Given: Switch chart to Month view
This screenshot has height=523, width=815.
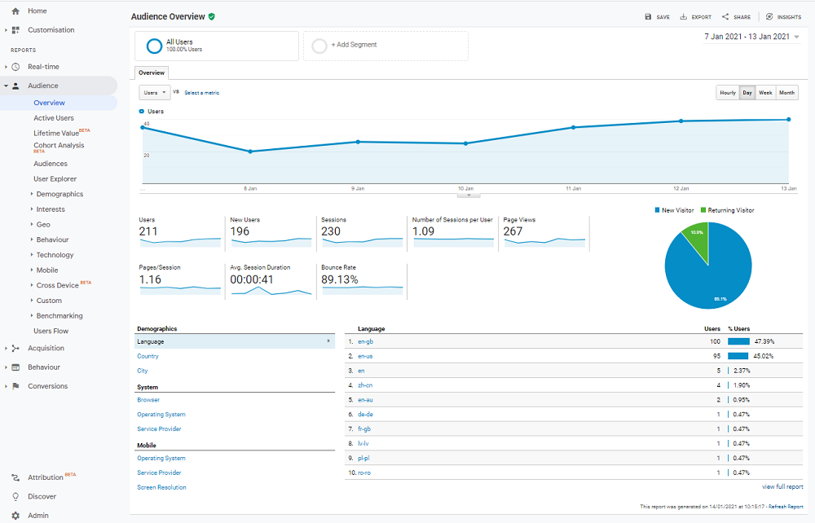Looking at the screenshot, I should click(x=787, y=92).
